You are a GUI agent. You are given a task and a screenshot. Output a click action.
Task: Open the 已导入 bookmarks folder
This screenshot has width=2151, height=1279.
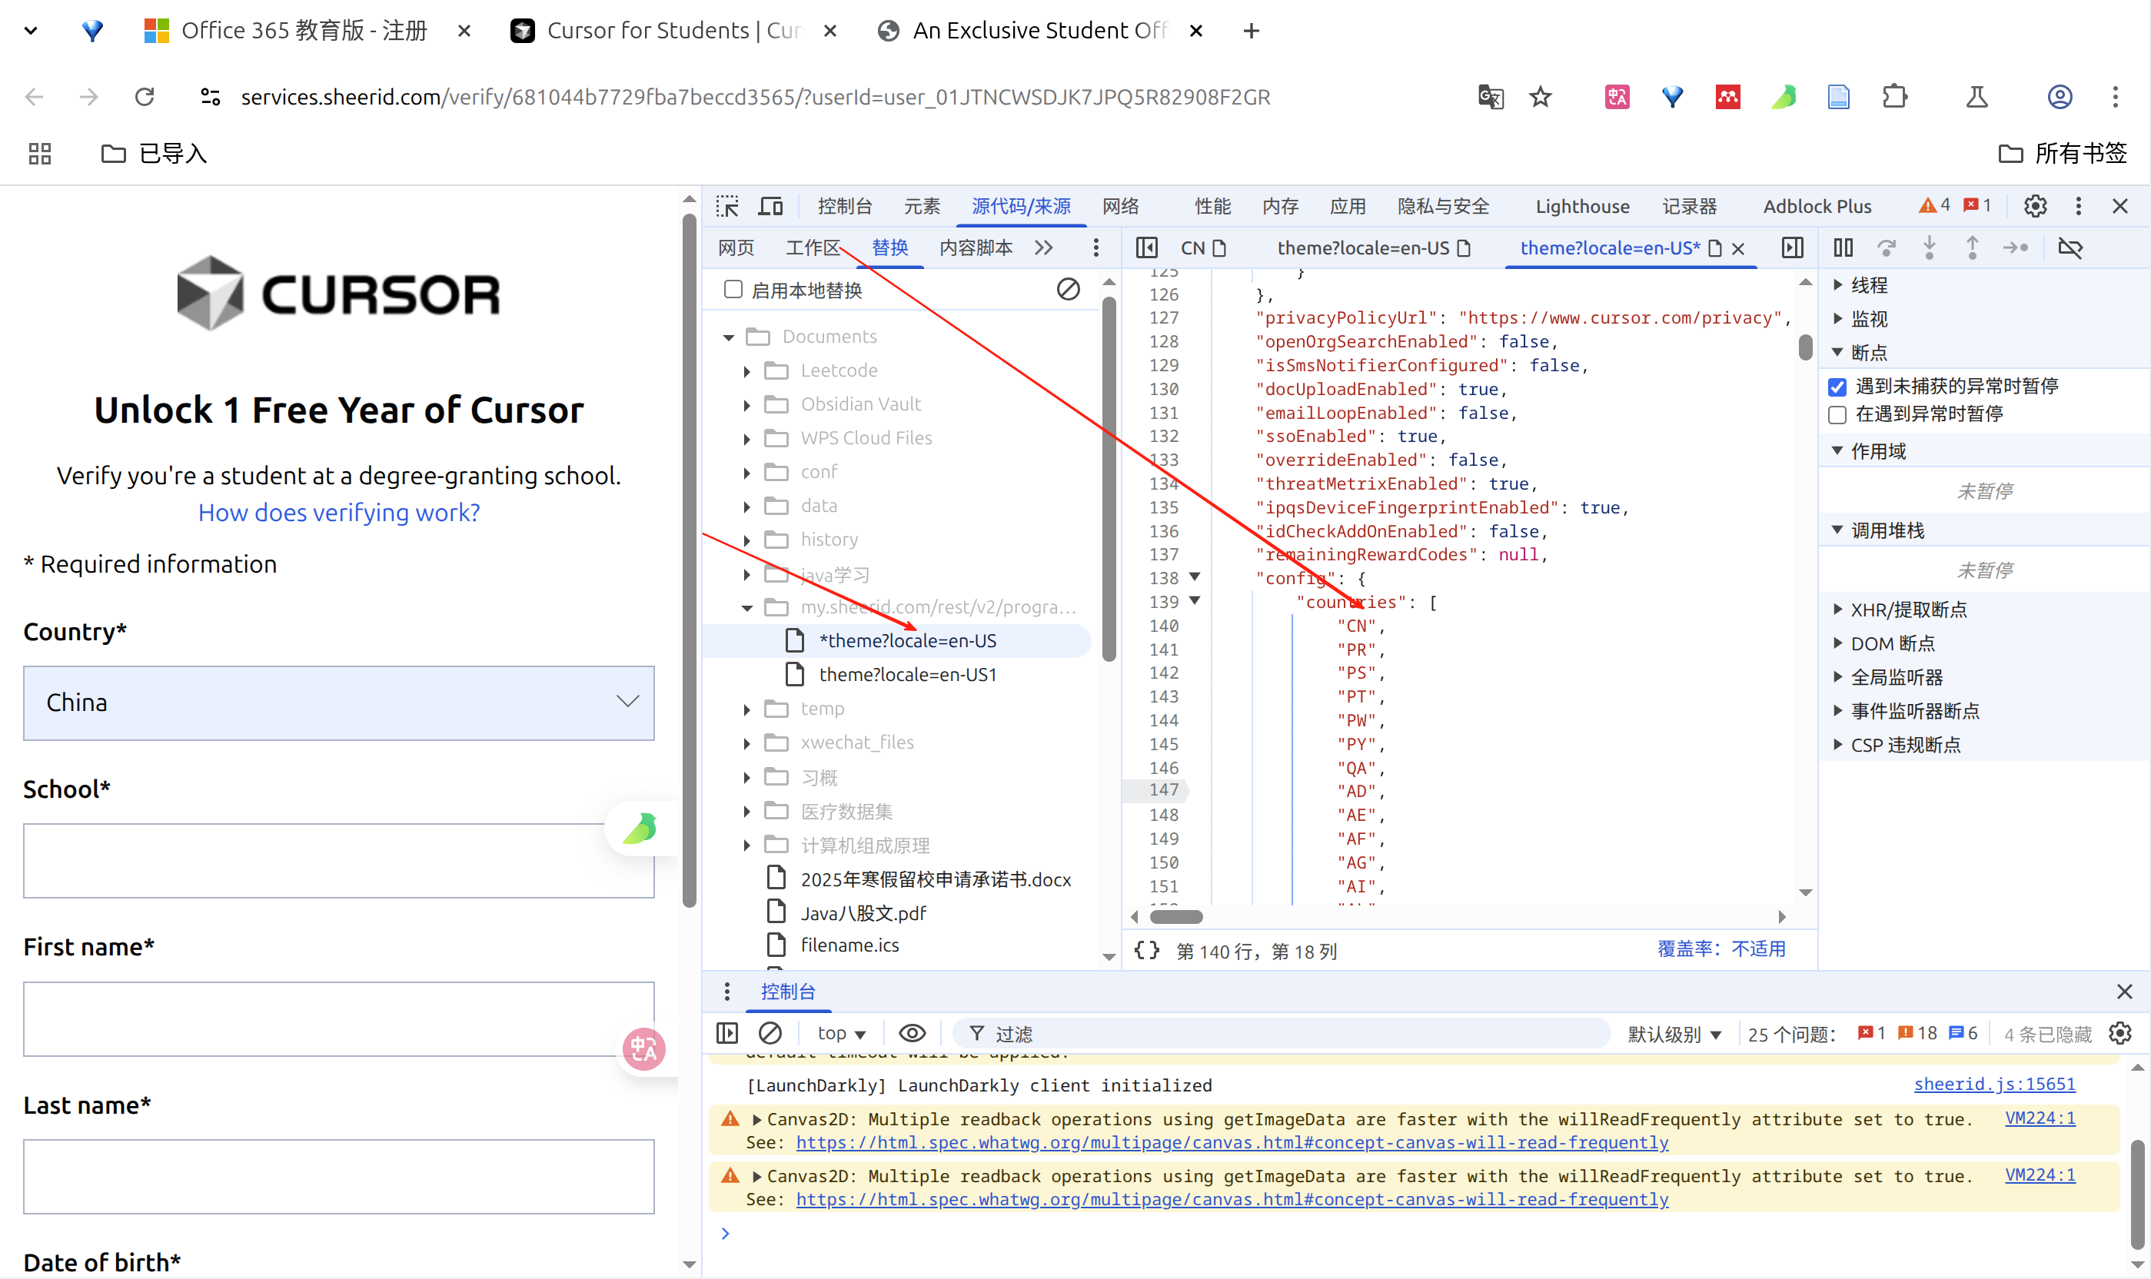coord(154,154)
